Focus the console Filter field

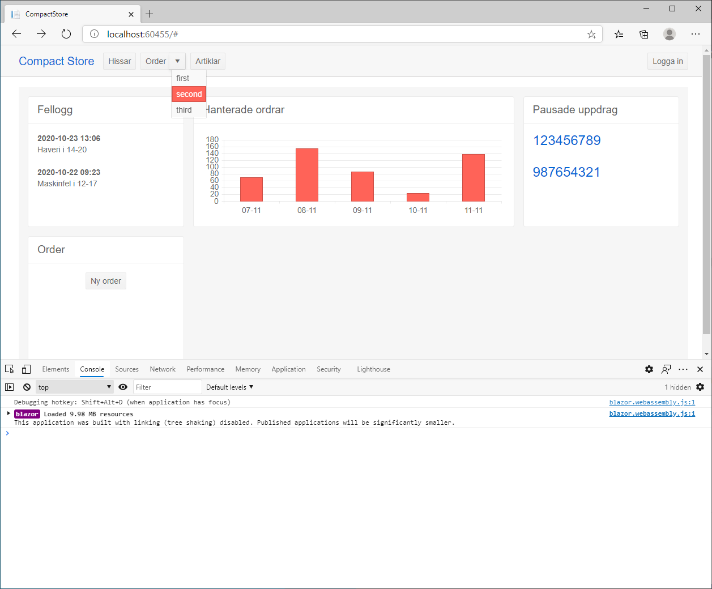[168, 387]
